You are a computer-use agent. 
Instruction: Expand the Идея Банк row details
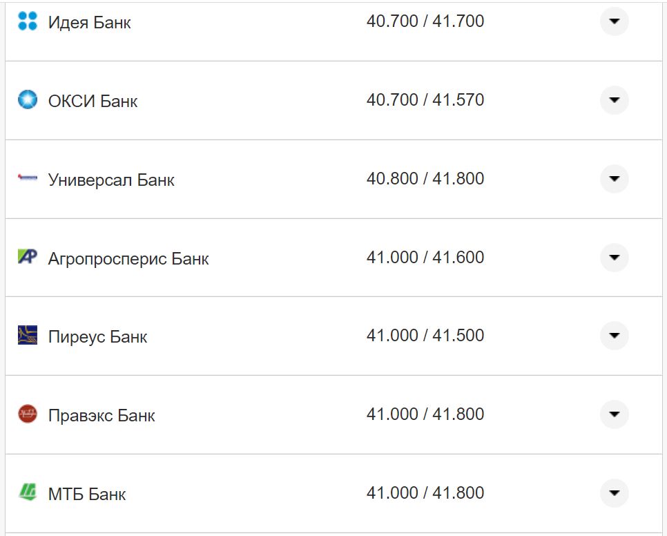coord(614,21)
